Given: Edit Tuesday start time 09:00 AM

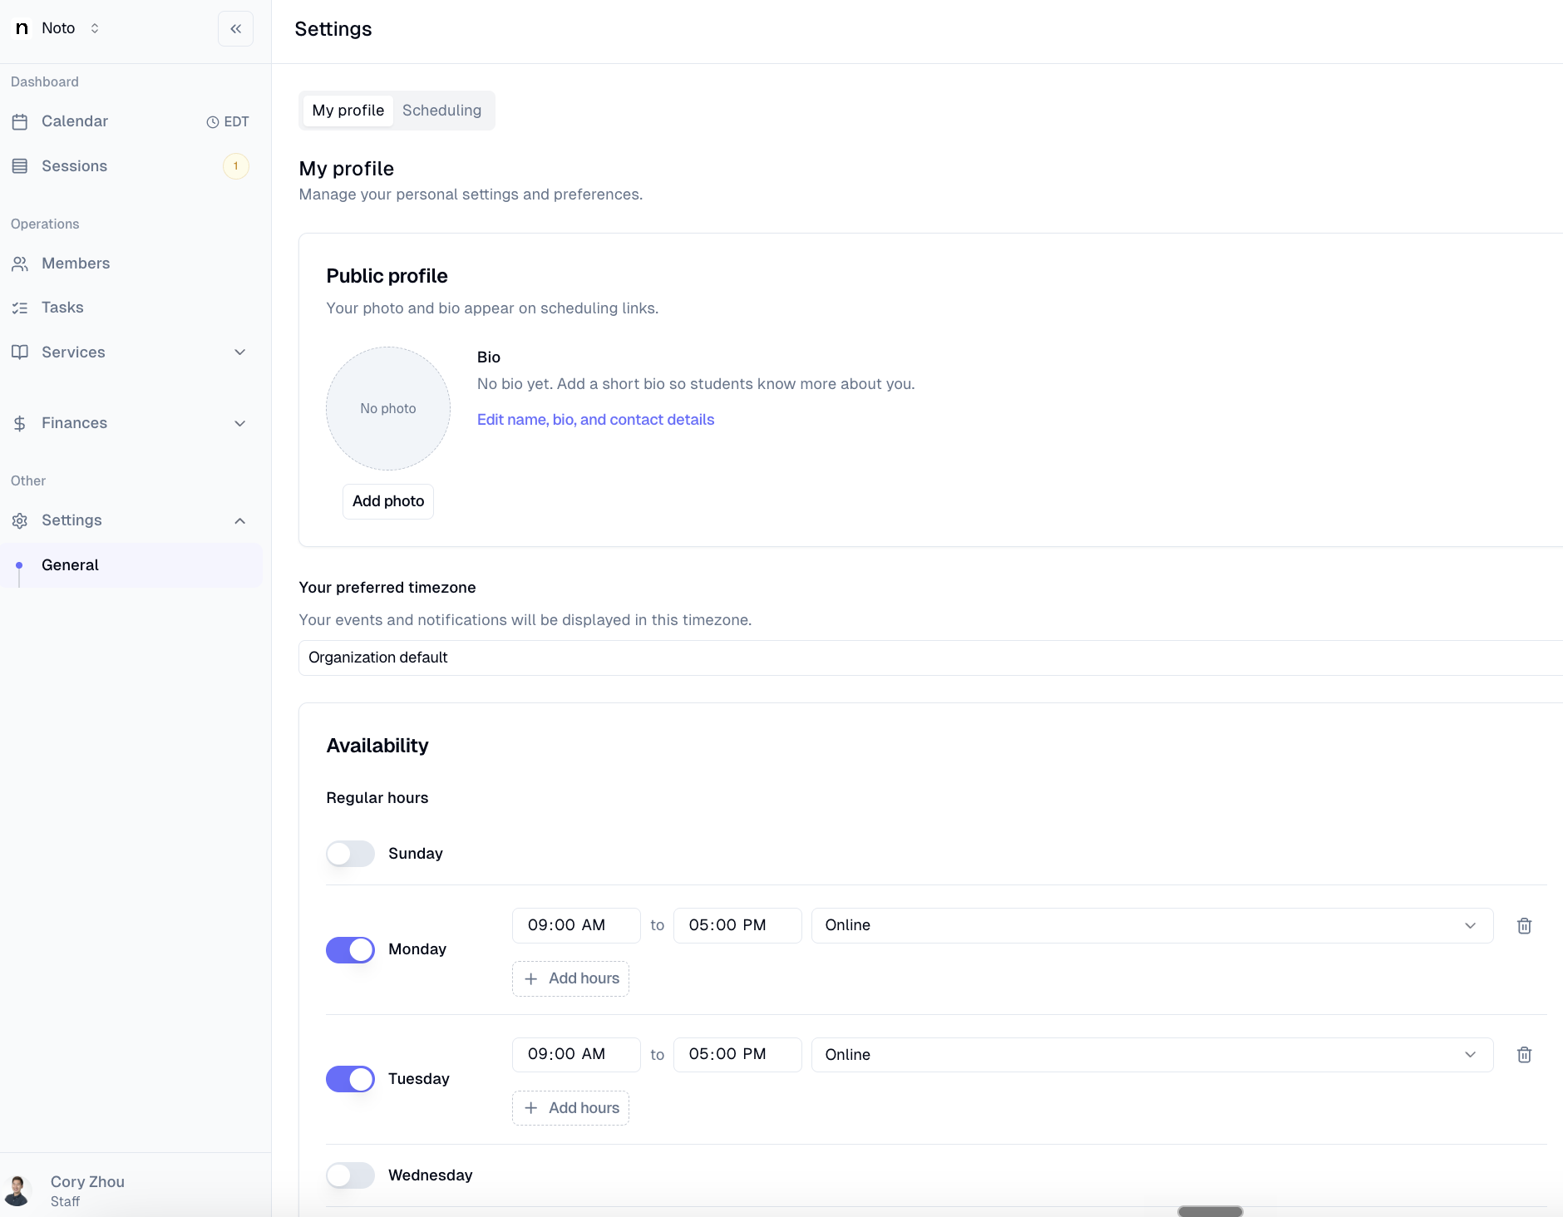Looking at the screenshot, I should pyautogui.click(x=576, y=1055).
